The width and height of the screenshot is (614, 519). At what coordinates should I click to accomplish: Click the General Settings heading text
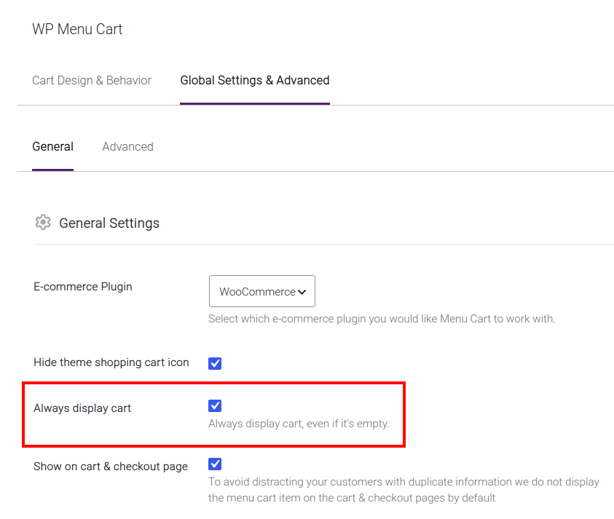[109, 223]
